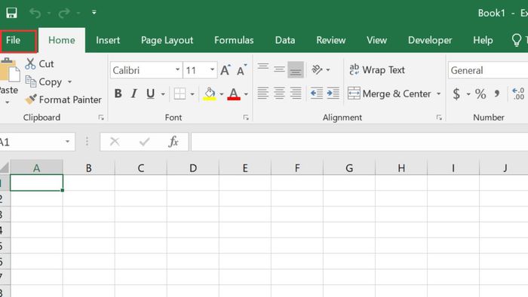Click inside the formula bar
Viewport: 528px width, 297px height.
pos(359,142)
